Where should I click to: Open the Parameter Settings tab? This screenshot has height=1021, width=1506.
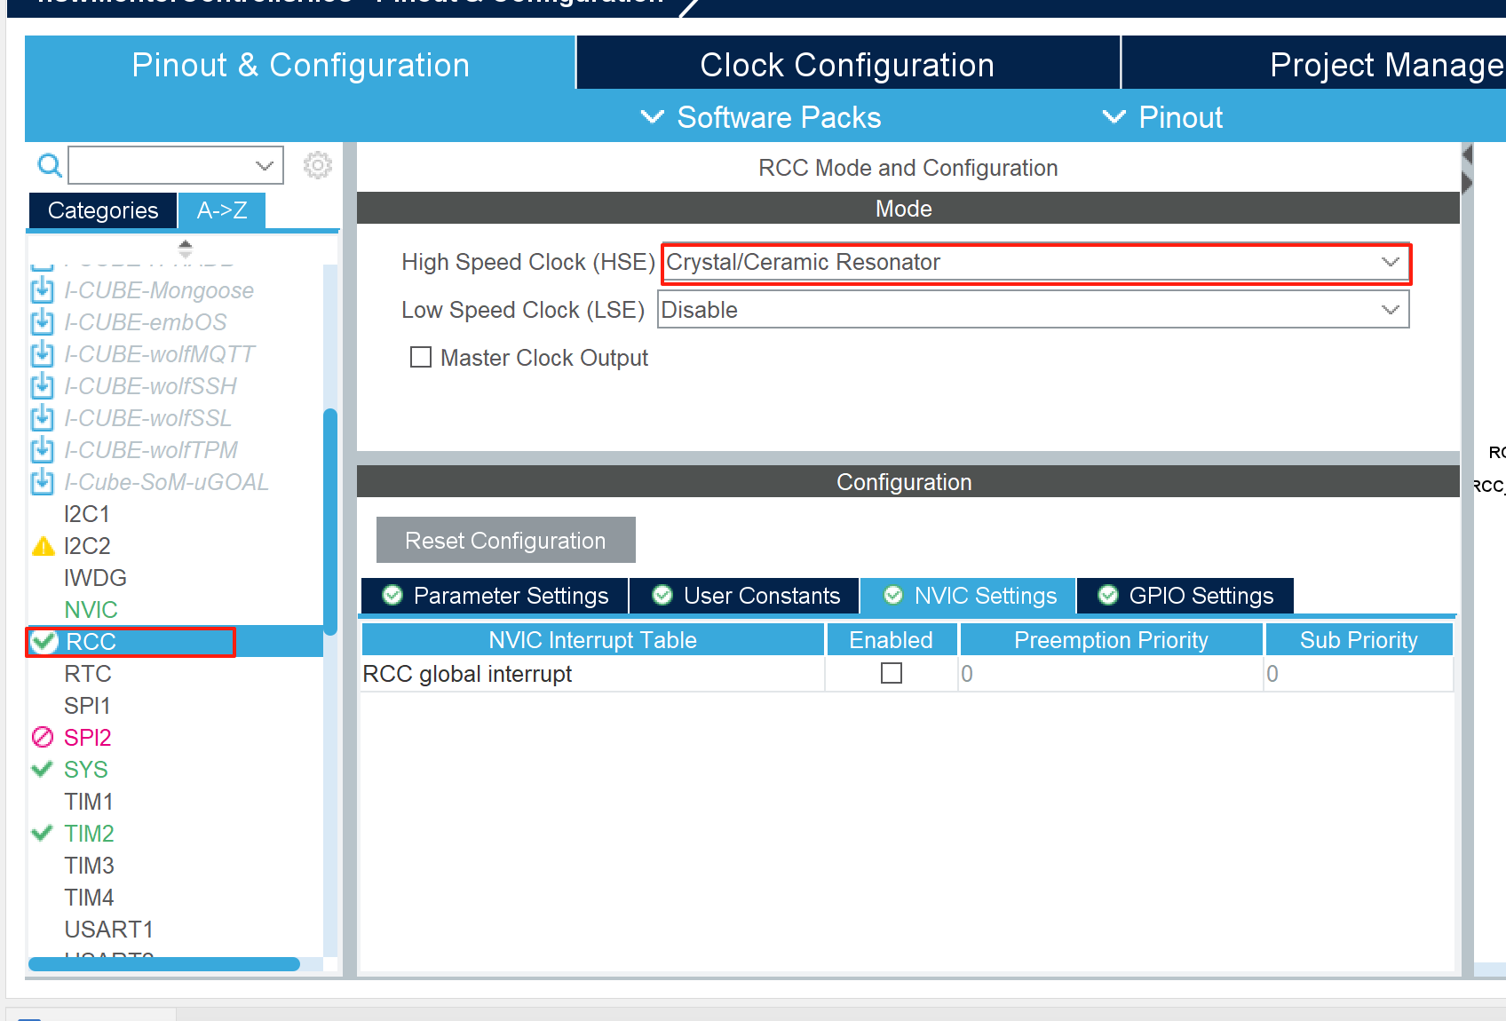(495, 596)
